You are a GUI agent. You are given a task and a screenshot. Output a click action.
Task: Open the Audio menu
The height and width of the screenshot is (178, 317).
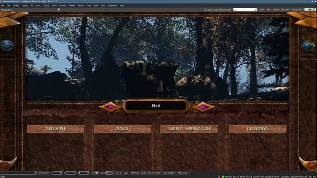click(38, 6)
